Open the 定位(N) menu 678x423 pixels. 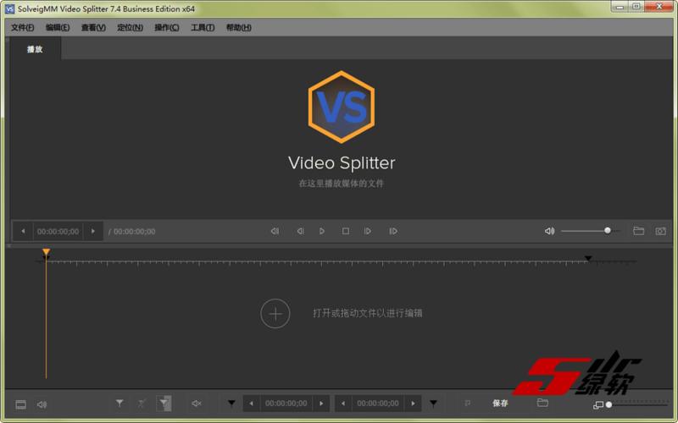coord(130,28)
